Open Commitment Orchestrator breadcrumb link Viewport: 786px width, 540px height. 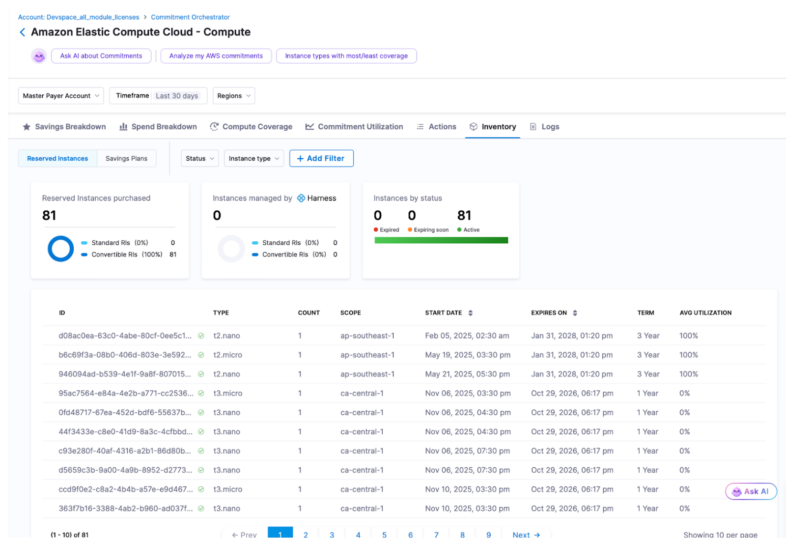tap(190, 17)
